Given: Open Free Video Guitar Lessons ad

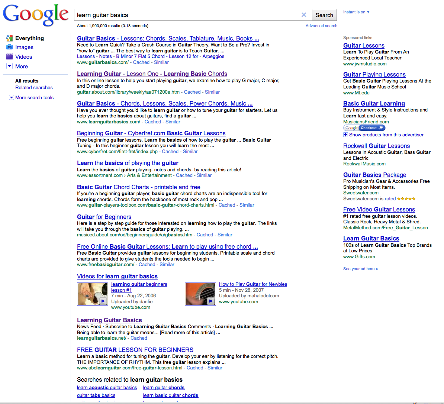Looking at the screenshot, I should tap(379, 210).
